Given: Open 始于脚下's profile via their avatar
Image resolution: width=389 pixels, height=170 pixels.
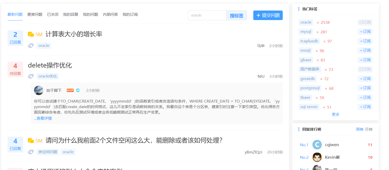Looking at the screenshot, I should (x=39, y=91).
